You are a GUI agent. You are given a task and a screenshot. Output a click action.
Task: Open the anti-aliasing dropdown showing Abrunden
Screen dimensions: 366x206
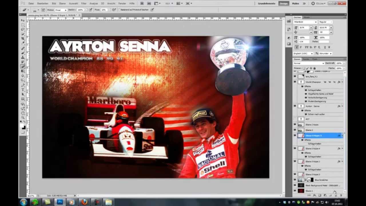click(325, 54)
